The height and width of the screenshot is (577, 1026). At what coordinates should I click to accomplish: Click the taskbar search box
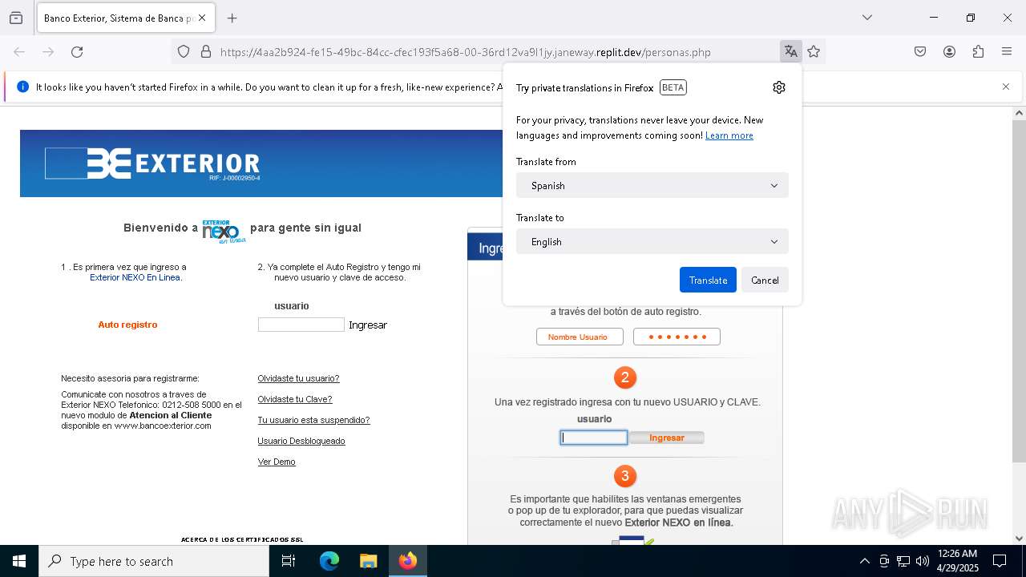click(154, 561)
